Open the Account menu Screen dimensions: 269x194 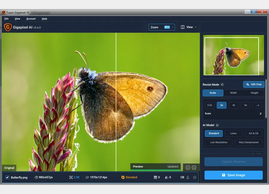tap(31, 19)
